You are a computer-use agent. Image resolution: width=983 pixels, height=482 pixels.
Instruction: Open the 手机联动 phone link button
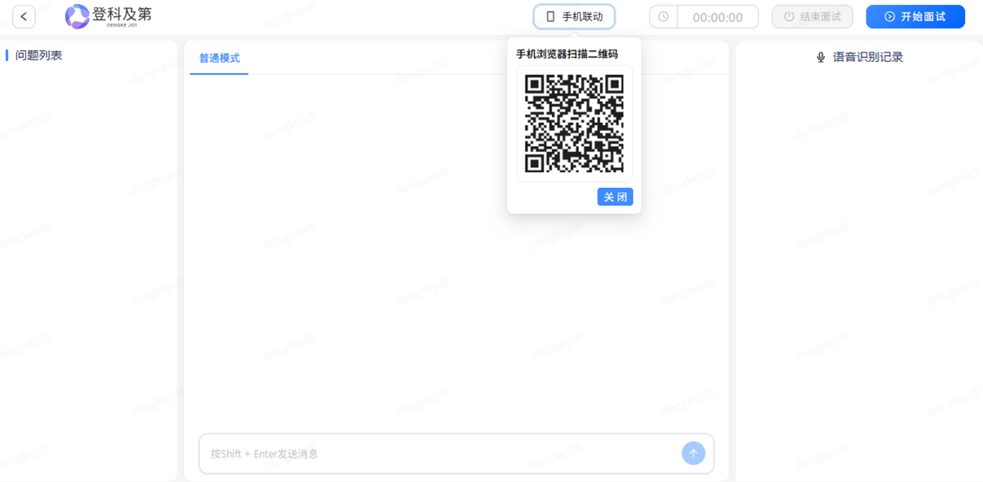click(x=574, y=16)
